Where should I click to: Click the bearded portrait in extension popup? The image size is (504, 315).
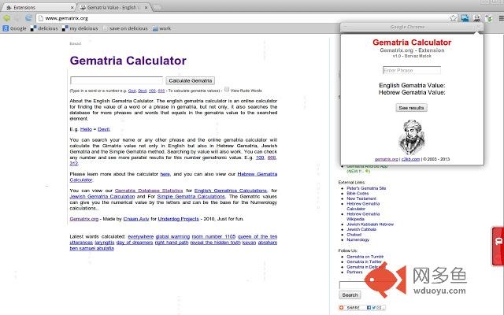(x=411, y=137)
